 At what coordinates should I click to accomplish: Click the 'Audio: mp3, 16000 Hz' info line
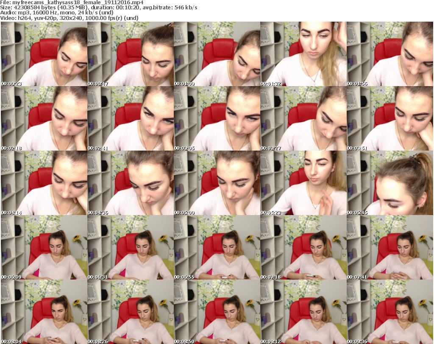(x=57, y=13)
